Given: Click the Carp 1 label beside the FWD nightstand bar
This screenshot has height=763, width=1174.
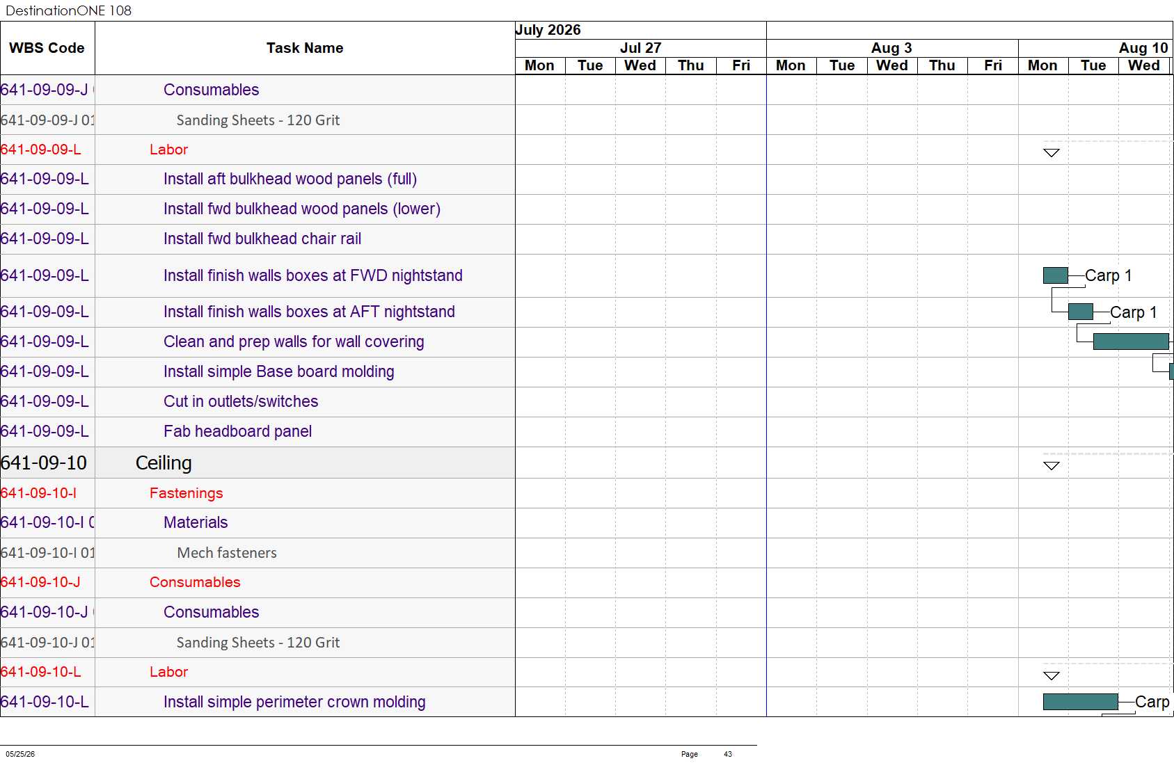Looking at the screenshot, I should click(x=1109, y=275).
